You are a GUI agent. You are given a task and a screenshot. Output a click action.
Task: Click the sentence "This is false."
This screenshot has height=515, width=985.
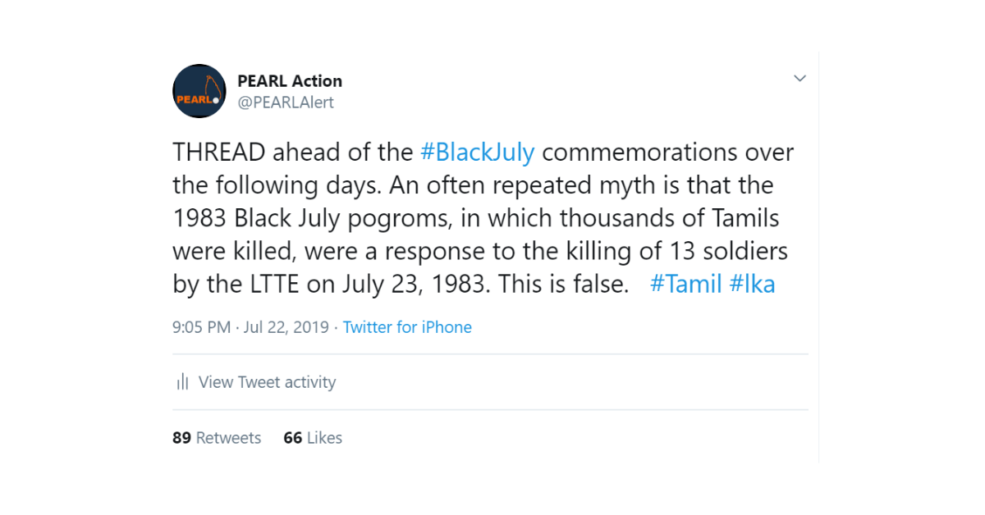tap(565, 284)
